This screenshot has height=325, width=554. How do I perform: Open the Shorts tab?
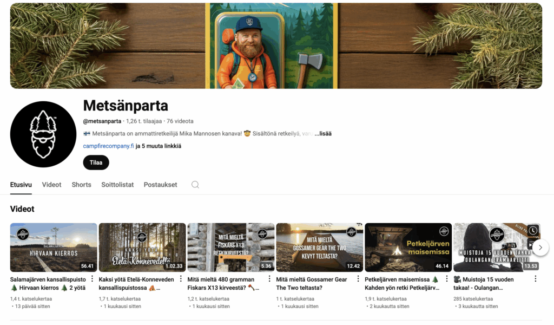(81, 185)
